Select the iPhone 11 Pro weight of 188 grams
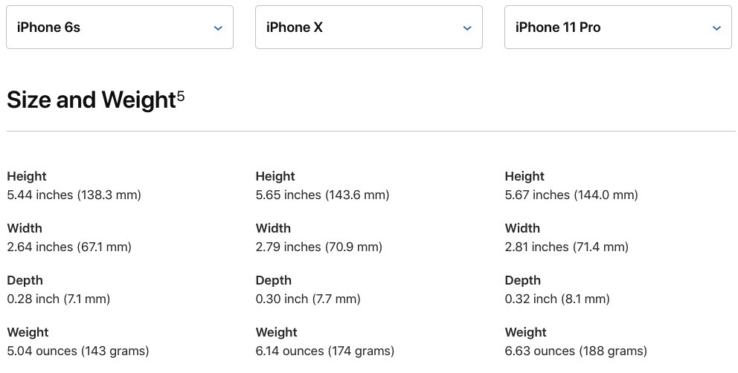The image size is (738, 373). point(576,351)
